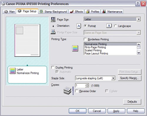Click the portrait orientation page icon
Viewport: 147px width, 116px height.
coord(79,26)
